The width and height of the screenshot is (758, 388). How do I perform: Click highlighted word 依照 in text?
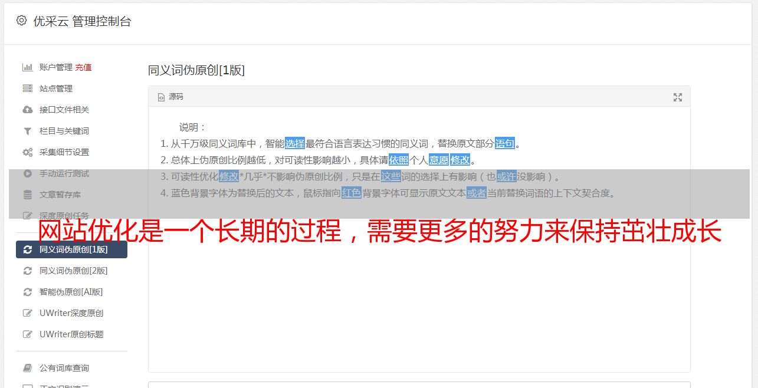pyautogui.click(x=399, y=160)
